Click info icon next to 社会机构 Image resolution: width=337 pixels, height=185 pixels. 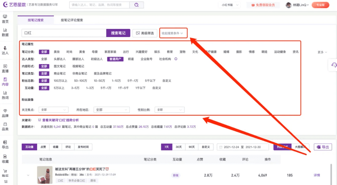(176, 59)
